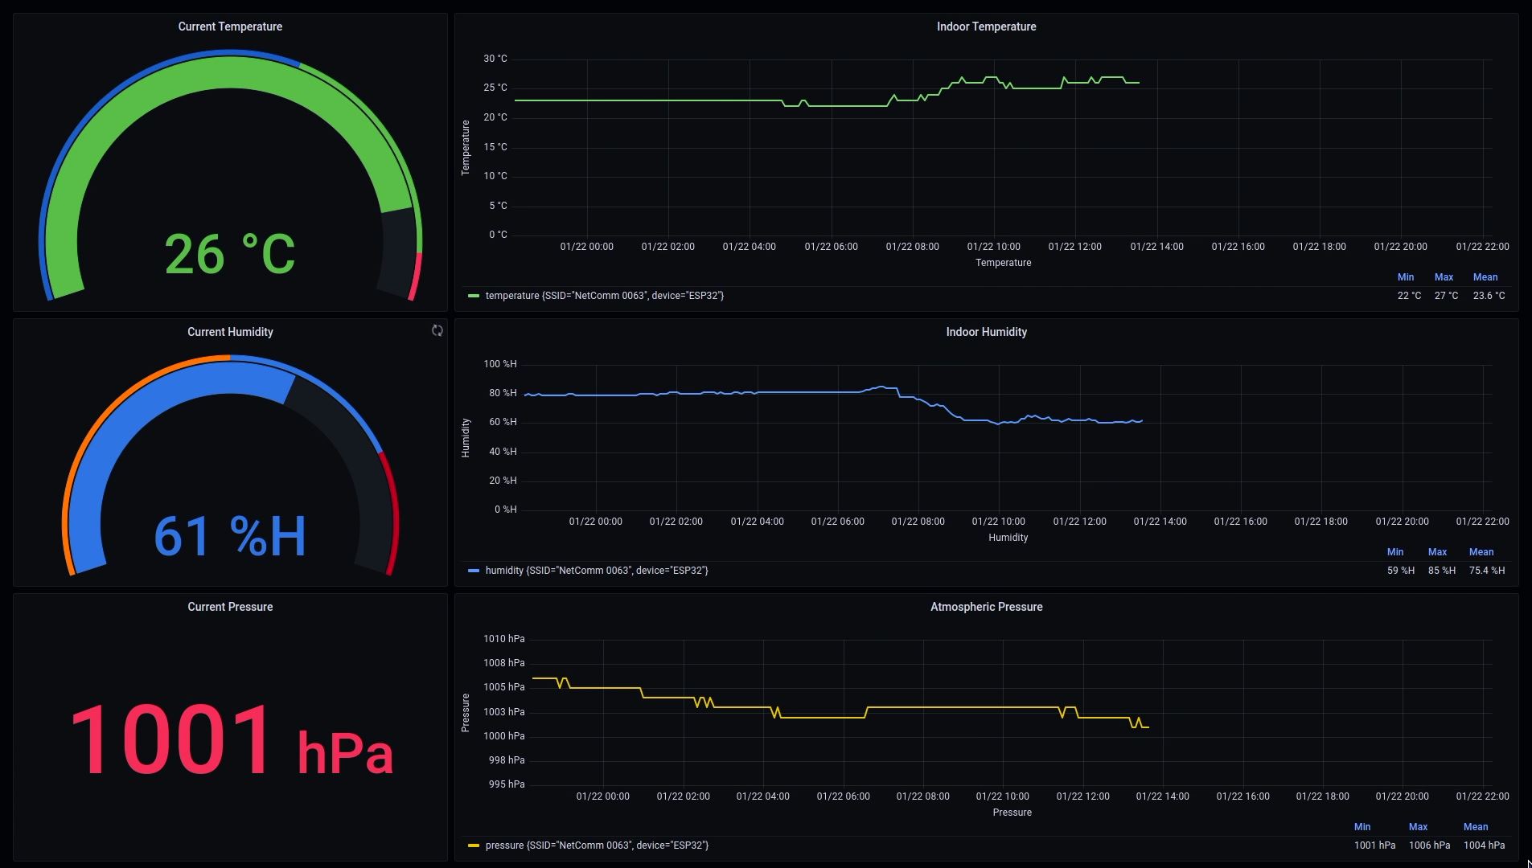Sort temperature legend by the Min column
1532x868 pixels.
point(1407,276)
